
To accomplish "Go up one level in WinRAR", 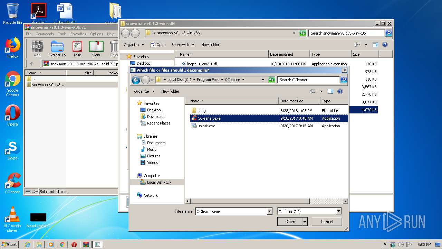I will 32,64.
